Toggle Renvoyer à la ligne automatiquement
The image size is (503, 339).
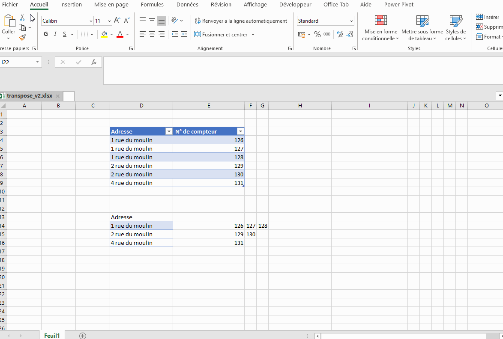[x=241, y=21]
